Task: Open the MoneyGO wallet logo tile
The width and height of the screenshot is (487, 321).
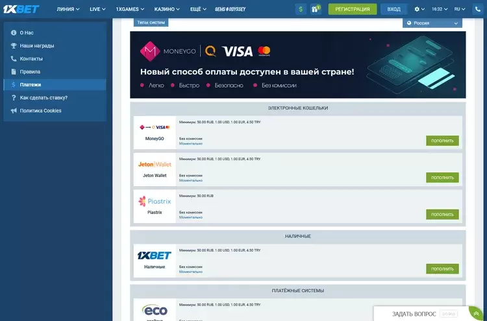Action: [x=155, y=132]
